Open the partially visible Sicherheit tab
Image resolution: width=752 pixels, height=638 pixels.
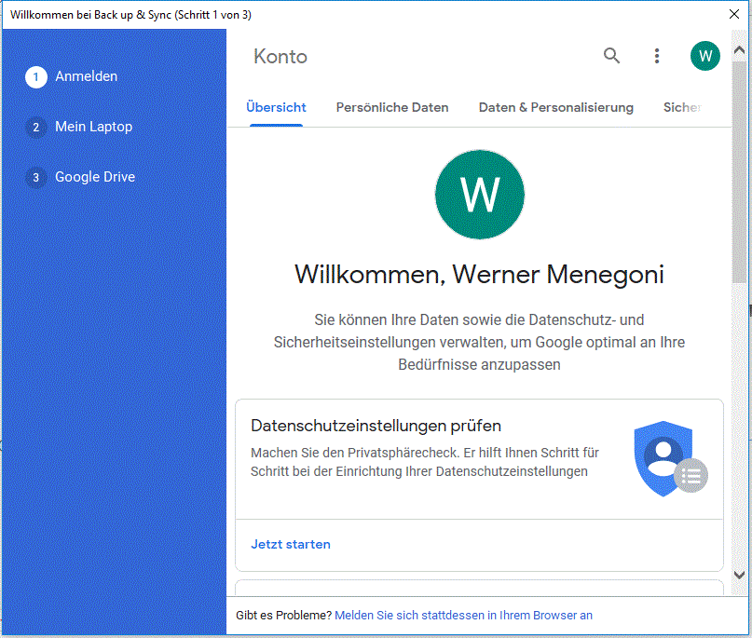682,107
